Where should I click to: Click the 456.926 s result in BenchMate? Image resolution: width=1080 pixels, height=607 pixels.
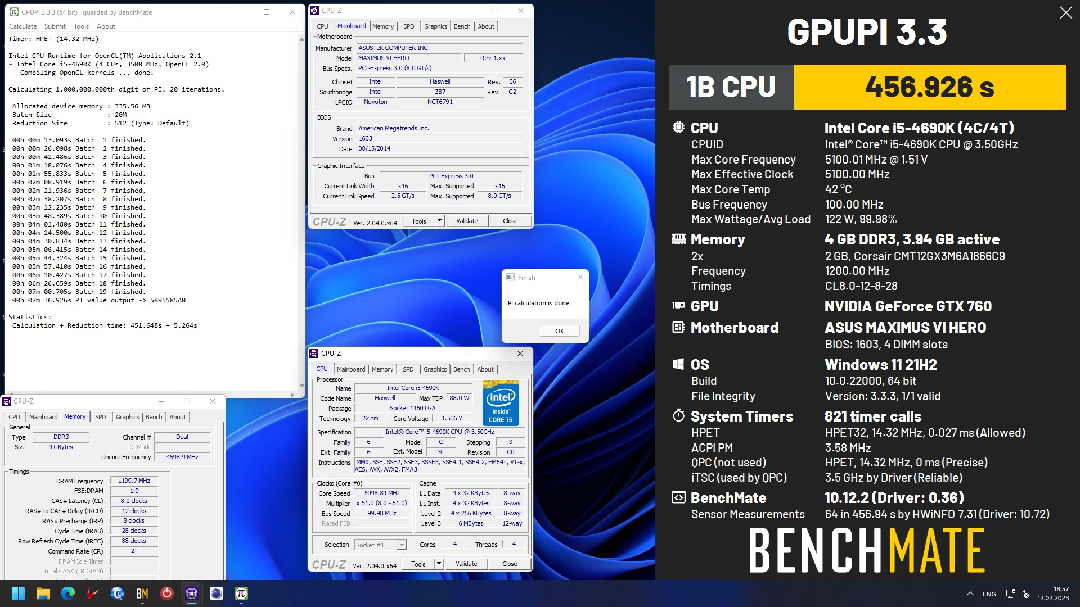tap(930, 87)
